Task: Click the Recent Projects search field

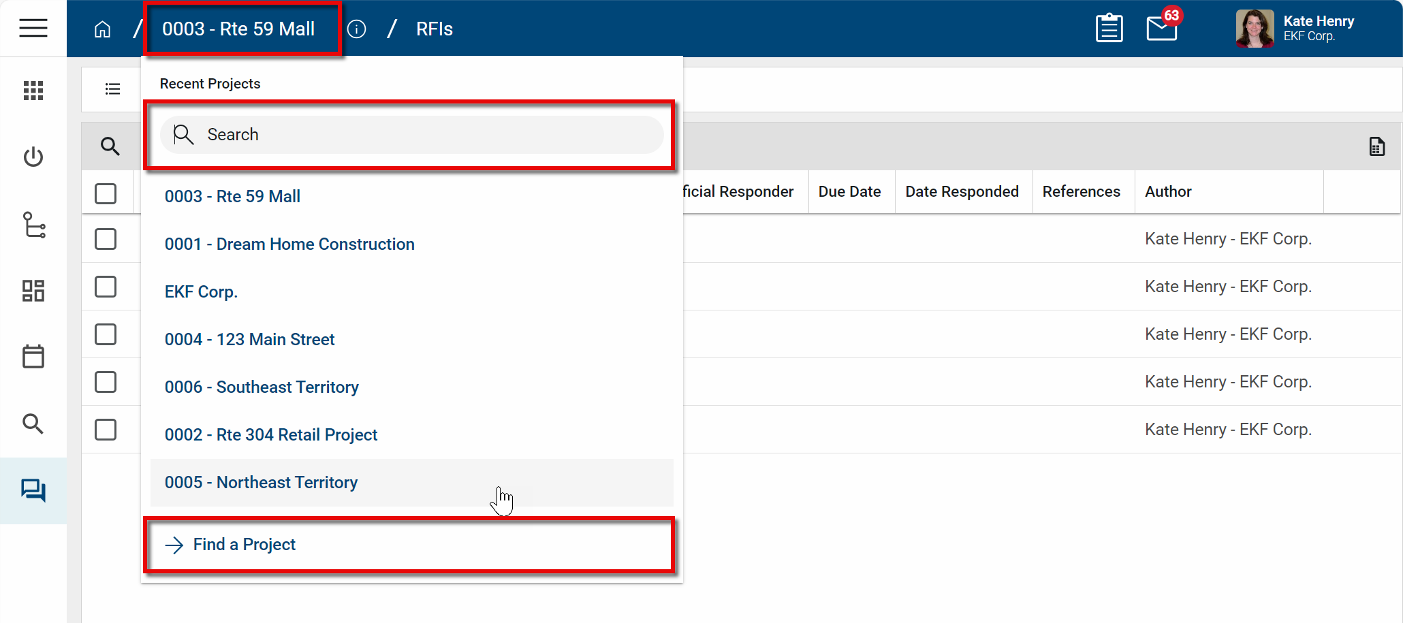Action: pos(412,135)
